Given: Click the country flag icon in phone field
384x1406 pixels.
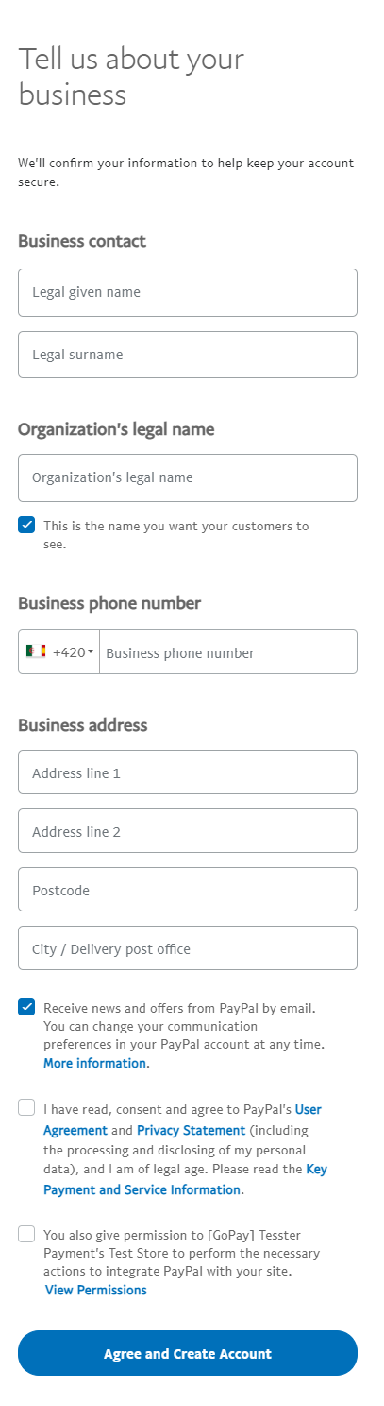Looking at the screenshot, I should click(36, 651).
